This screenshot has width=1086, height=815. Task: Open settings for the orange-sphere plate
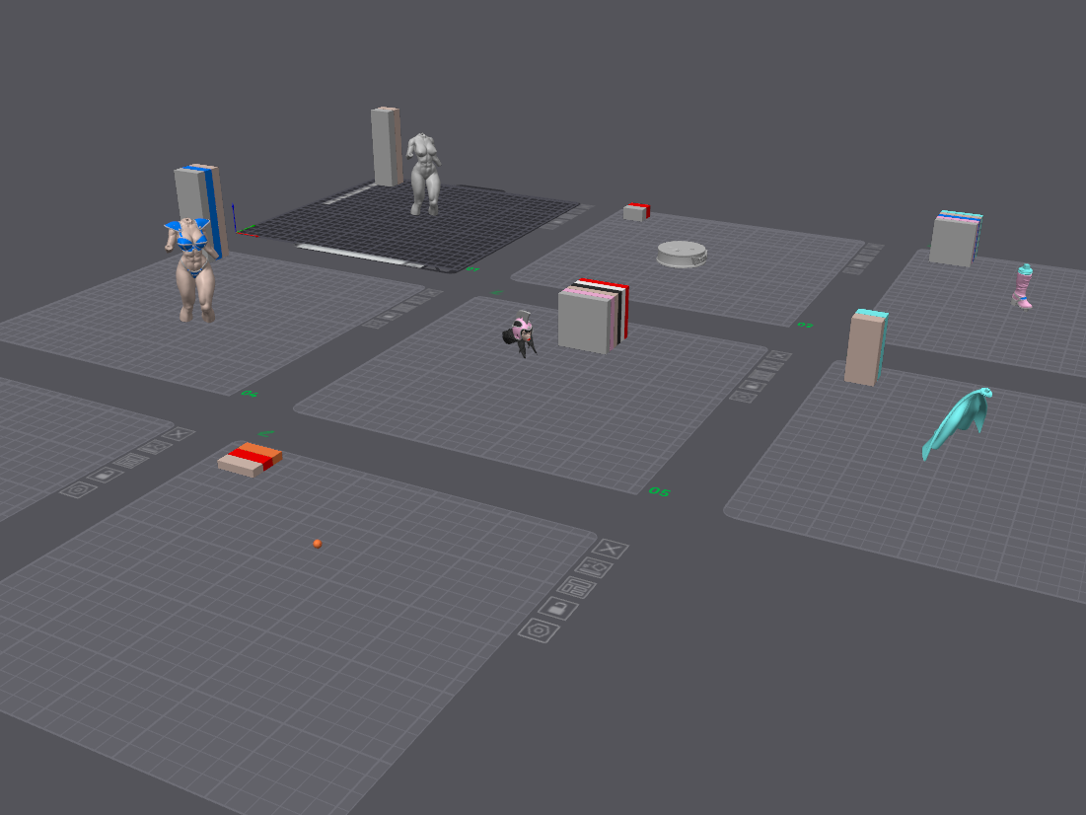click(539, 630)
